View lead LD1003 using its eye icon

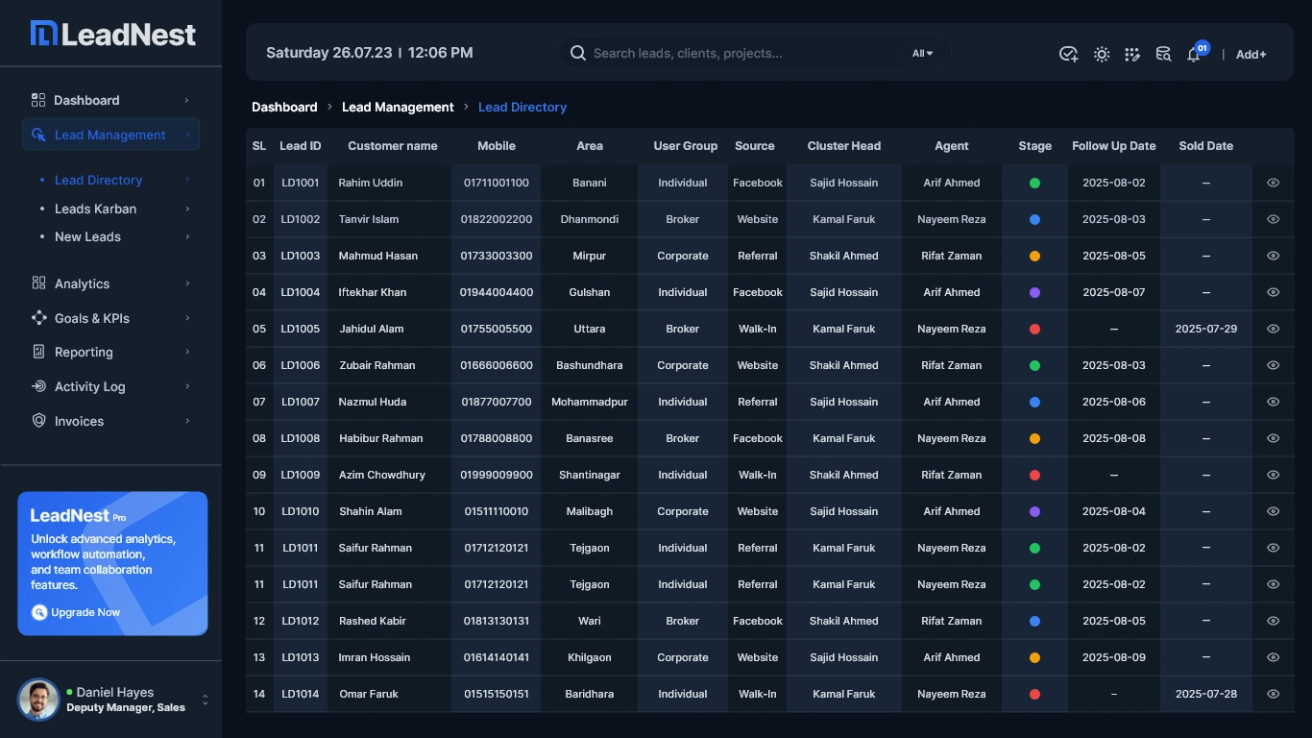[x=1273, y=256]
